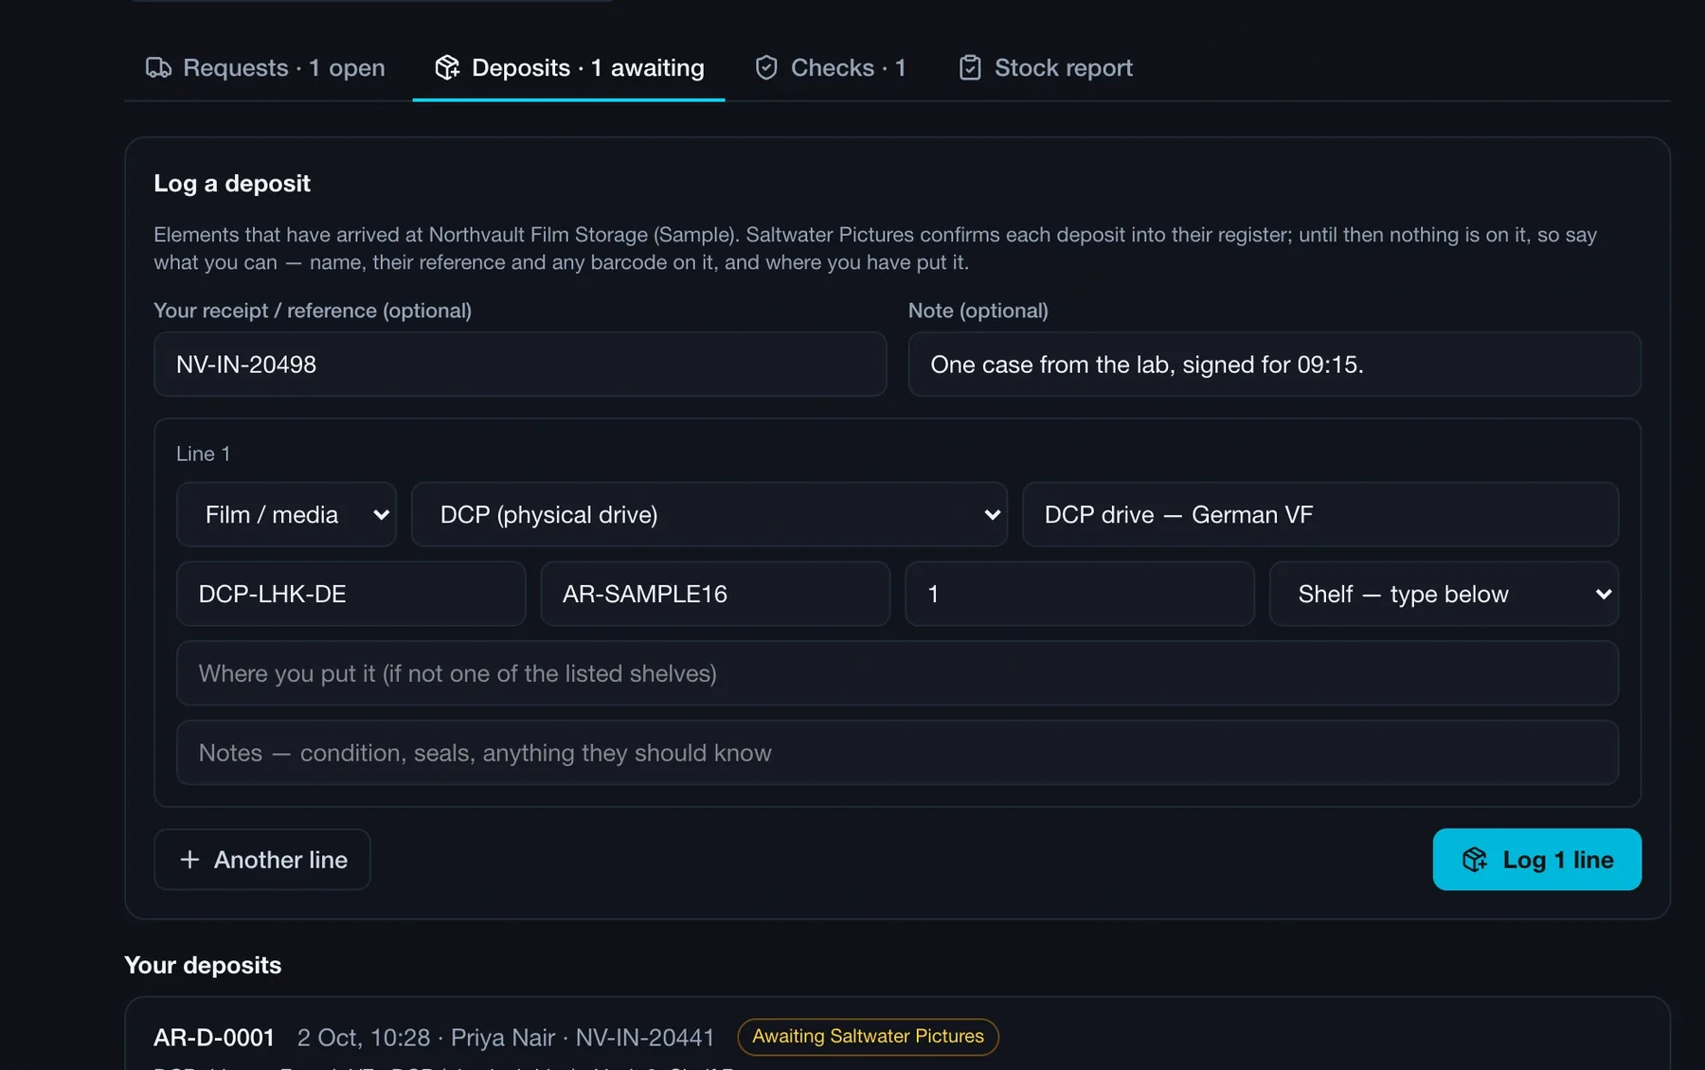
Task: Open the DCP (physical drive) type dropdown
Action: [709, 515]
